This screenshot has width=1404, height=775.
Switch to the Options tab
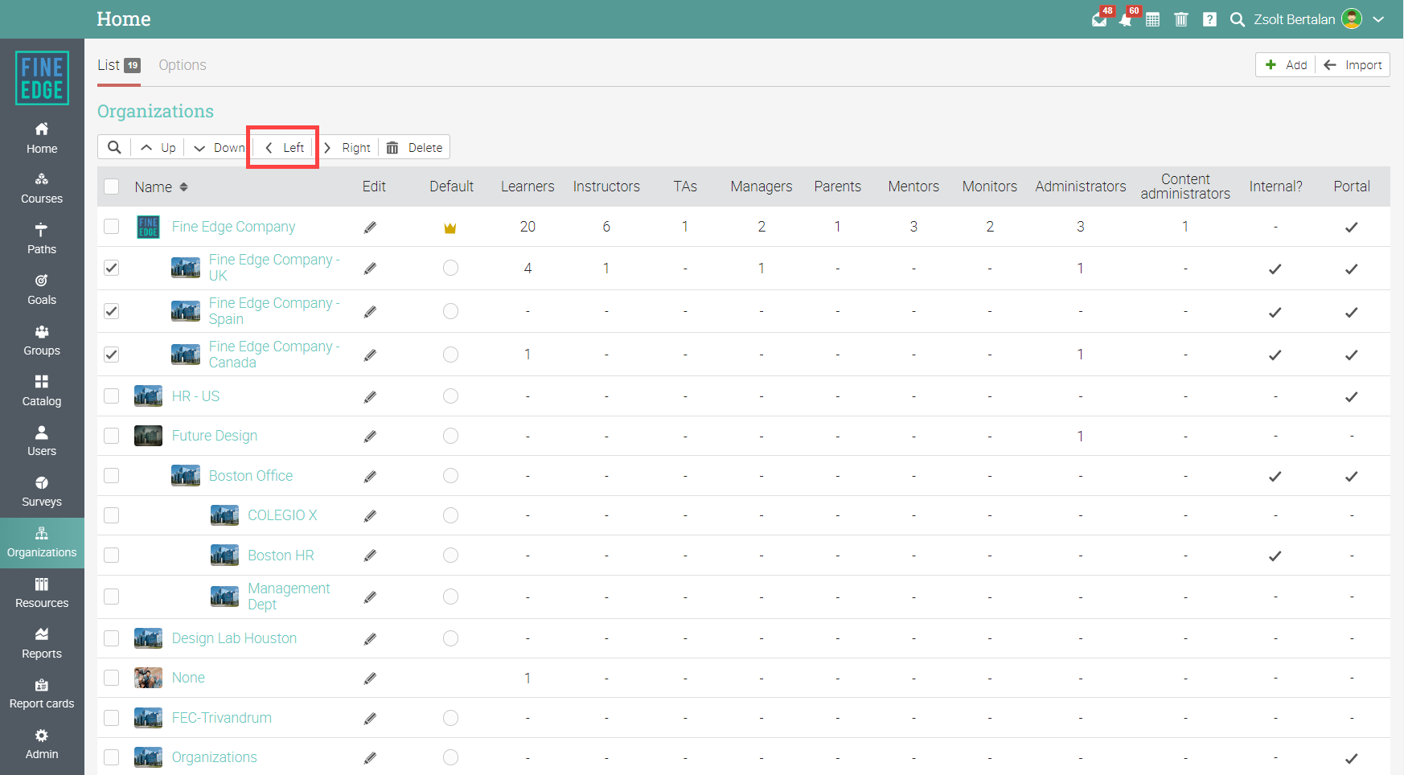183,65
